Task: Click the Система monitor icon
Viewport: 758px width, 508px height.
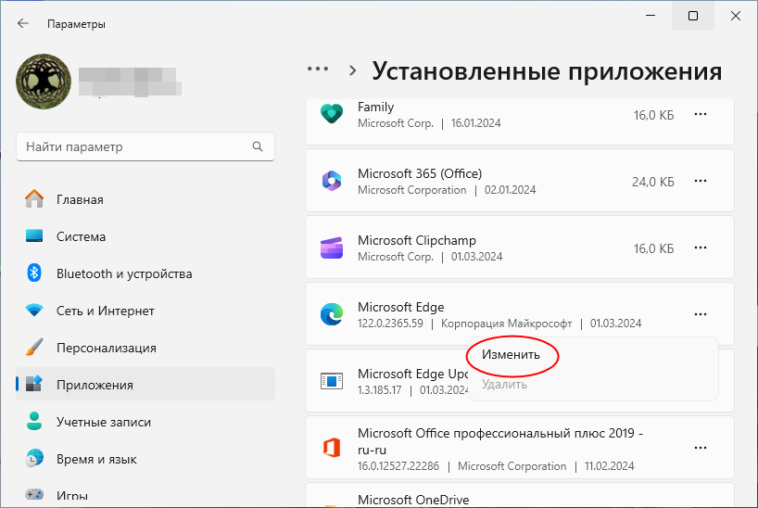Action: pyautogui.click(x=34, y=236)
